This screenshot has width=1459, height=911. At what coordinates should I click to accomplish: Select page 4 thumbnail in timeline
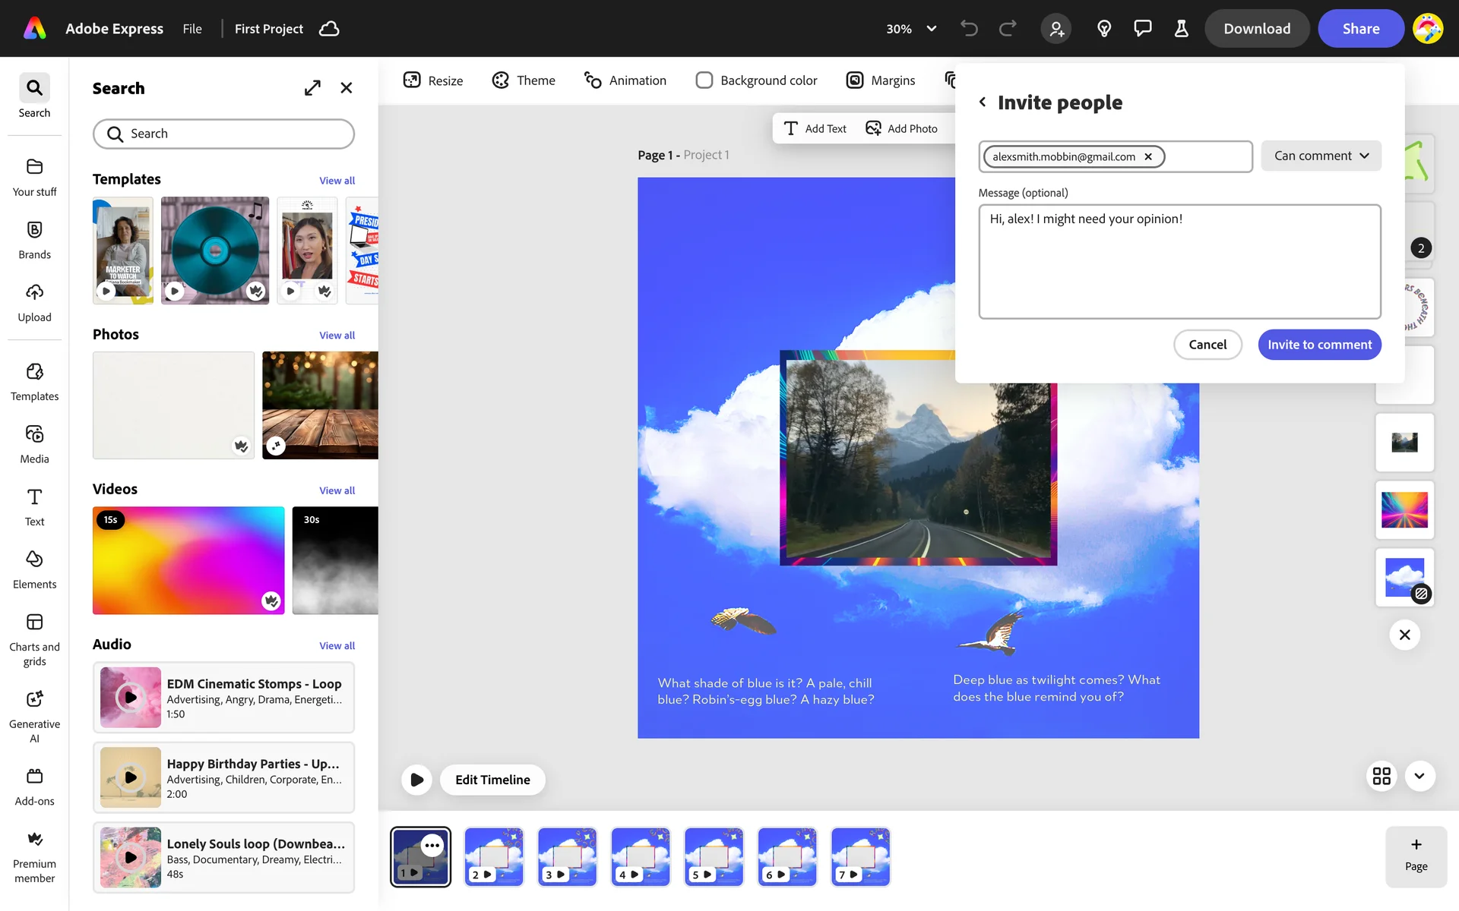point(641,857)
